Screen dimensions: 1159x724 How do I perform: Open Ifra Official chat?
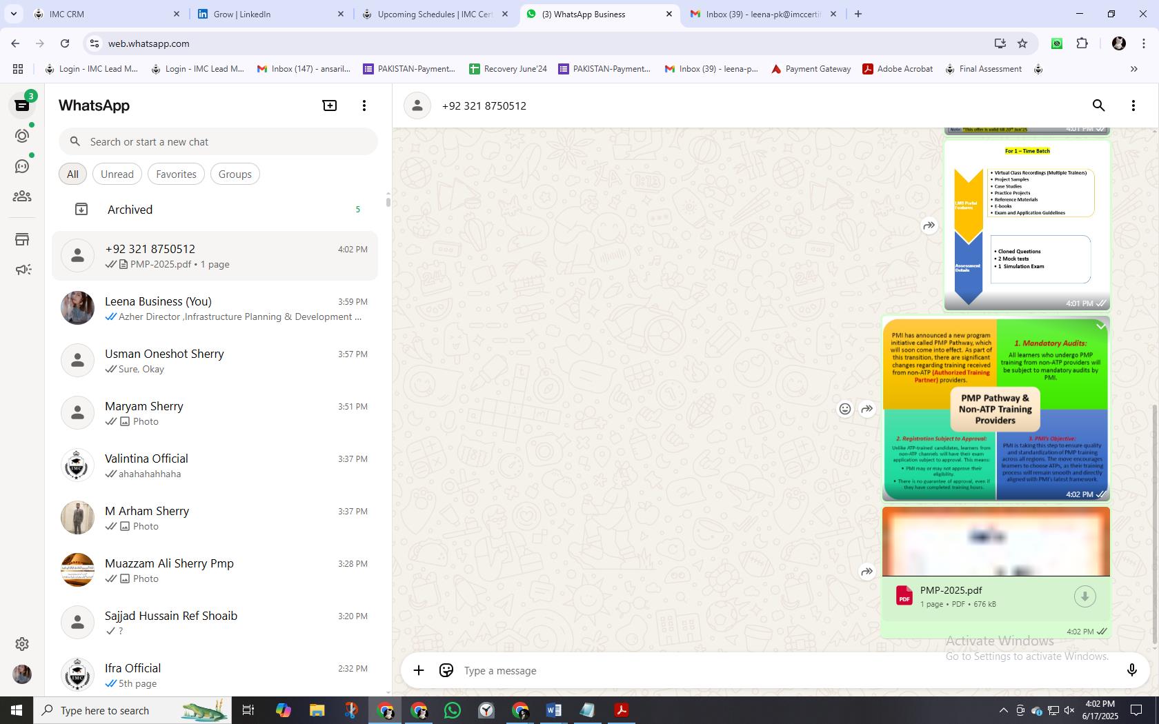click(x=215, y=675)
